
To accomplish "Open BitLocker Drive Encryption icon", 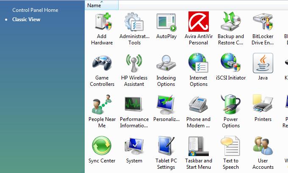I will (x=263, y=22).
